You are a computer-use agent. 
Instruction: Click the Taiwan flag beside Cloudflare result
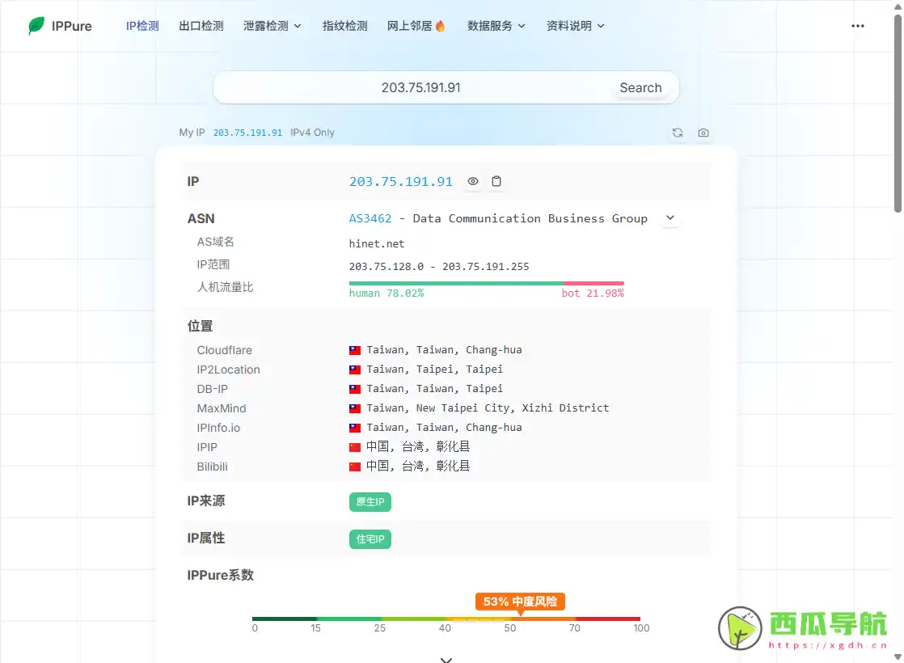[x=354, y=349]
